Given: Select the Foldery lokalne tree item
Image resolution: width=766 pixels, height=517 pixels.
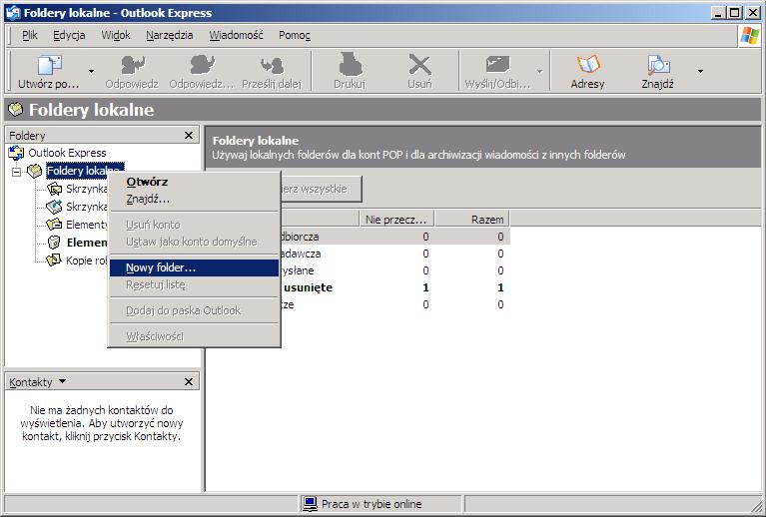Looking at the screenshot, I should coord(85,171).
